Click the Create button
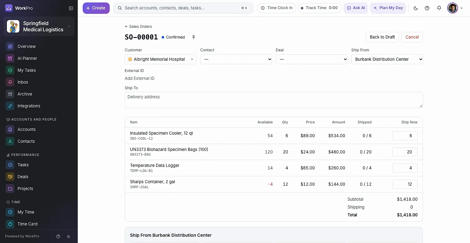 click(x=96, y=8)
